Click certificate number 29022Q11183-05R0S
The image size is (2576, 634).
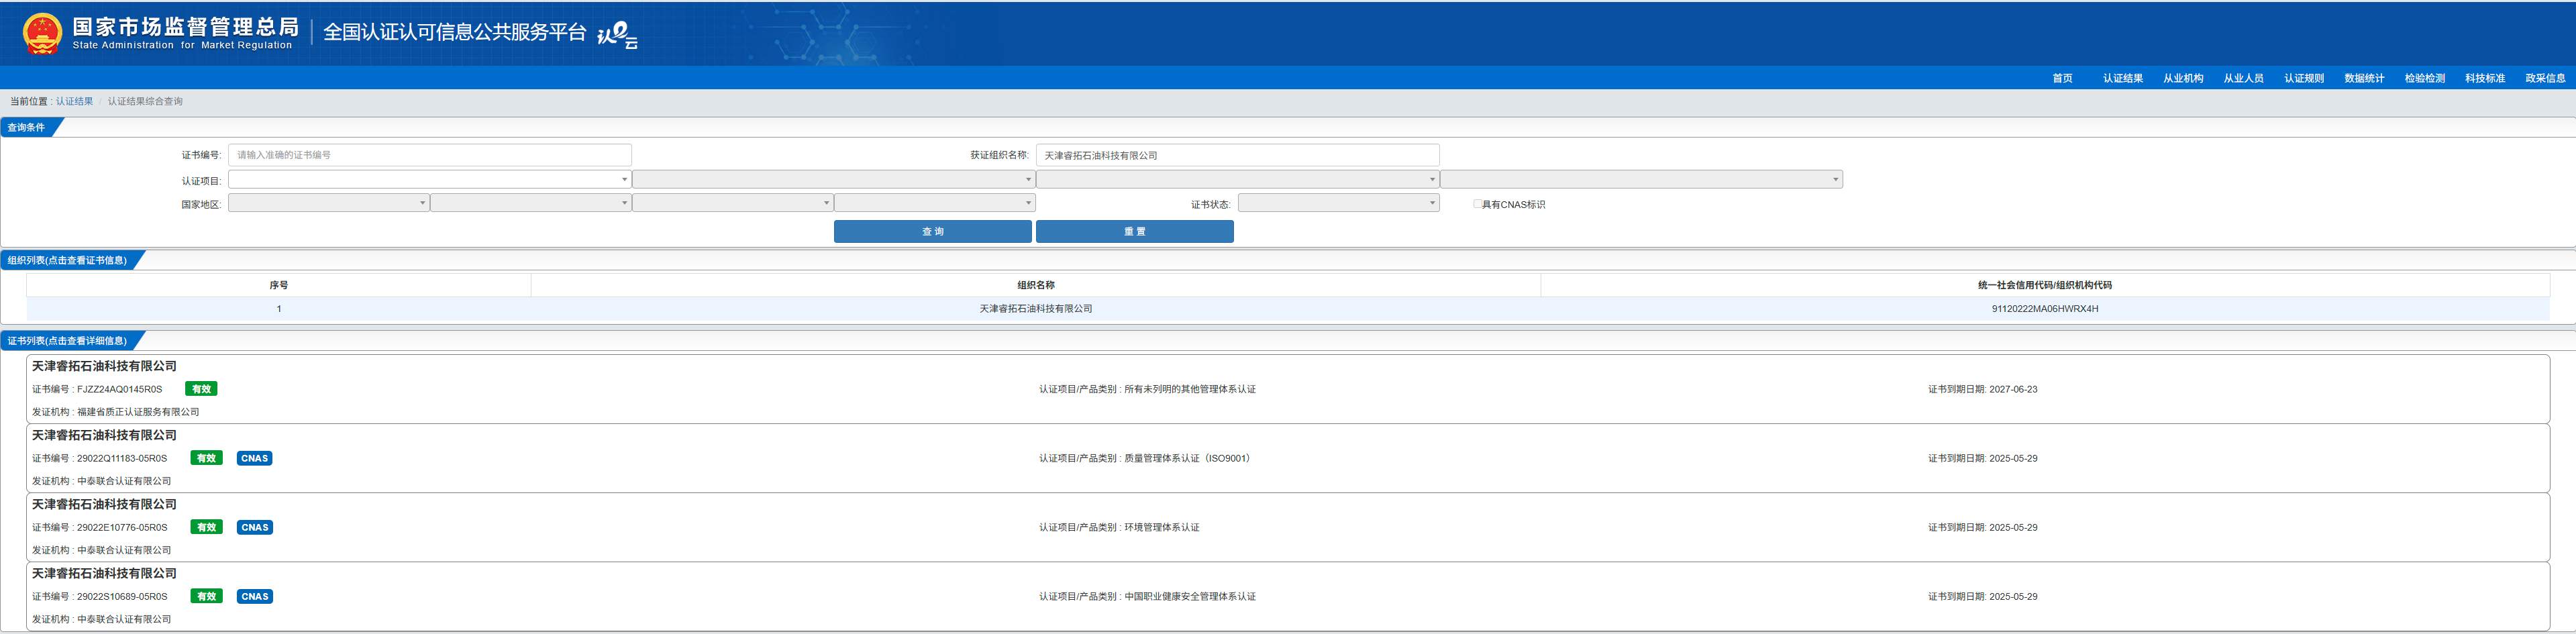tap(122, 458)
